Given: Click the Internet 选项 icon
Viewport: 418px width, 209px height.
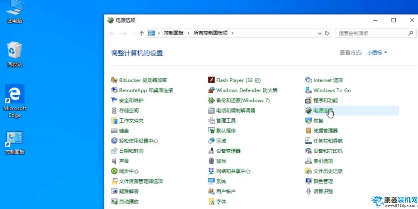Looking at the screenshot, I should pos(308,80).
